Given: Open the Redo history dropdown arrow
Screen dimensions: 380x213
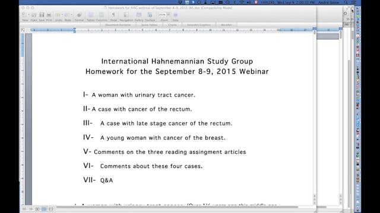Looking at the screenshot, I should pos(72,15).
